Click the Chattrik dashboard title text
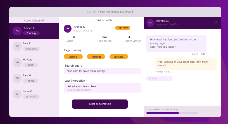The height and width of the screenshot is (124, 228). (x=110, y=12)
